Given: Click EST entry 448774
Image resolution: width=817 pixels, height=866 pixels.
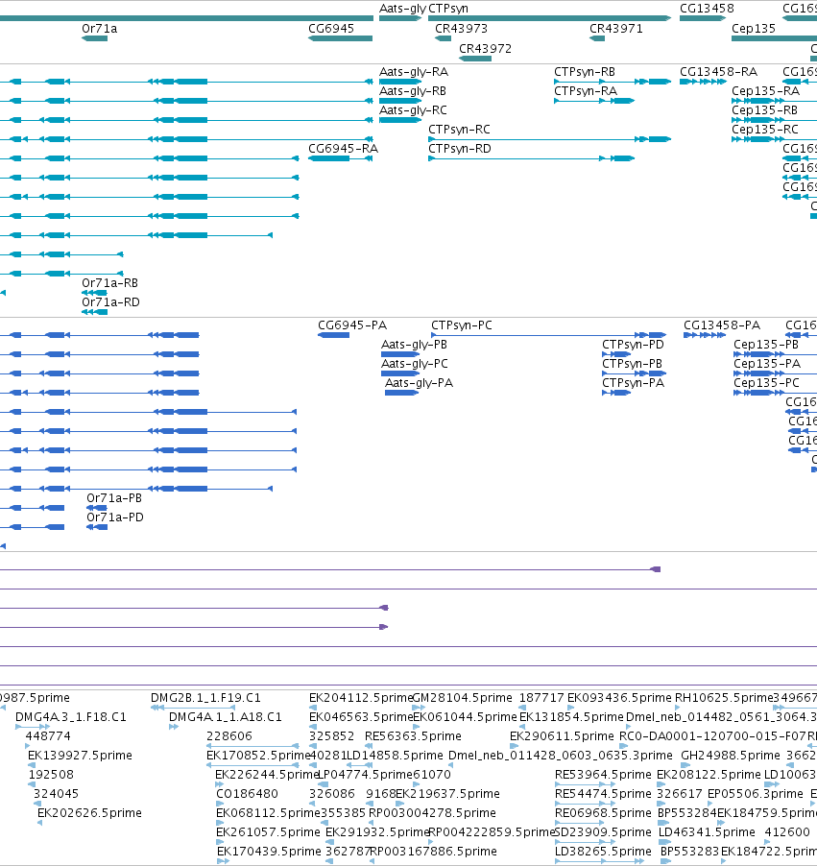Looking at the screenshot, I should 48,736.
